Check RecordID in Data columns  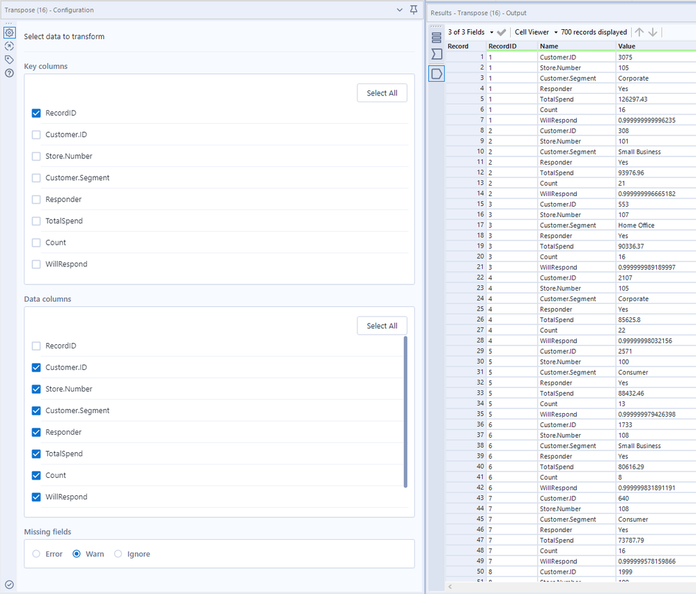pyautogui.click(x=36, y=346)
